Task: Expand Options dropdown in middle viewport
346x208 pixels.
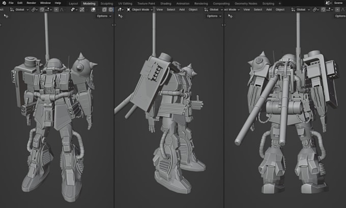Action: click(x=214, y=16)
